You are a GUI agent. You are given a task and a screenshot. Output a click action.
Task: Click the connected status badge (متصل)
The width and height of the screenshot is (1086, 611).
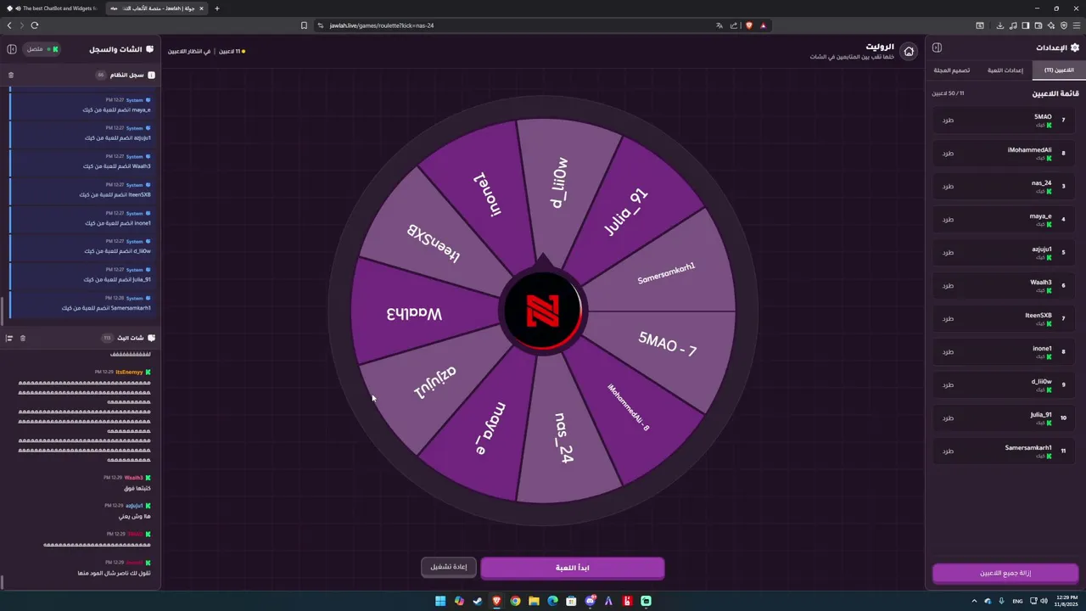pos(42,49)
